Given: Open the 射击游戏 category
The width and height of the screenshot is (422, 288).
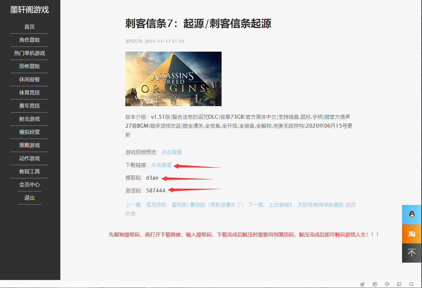Looking at the screenshot, I should pyautogui.click(x=30, y=119).
